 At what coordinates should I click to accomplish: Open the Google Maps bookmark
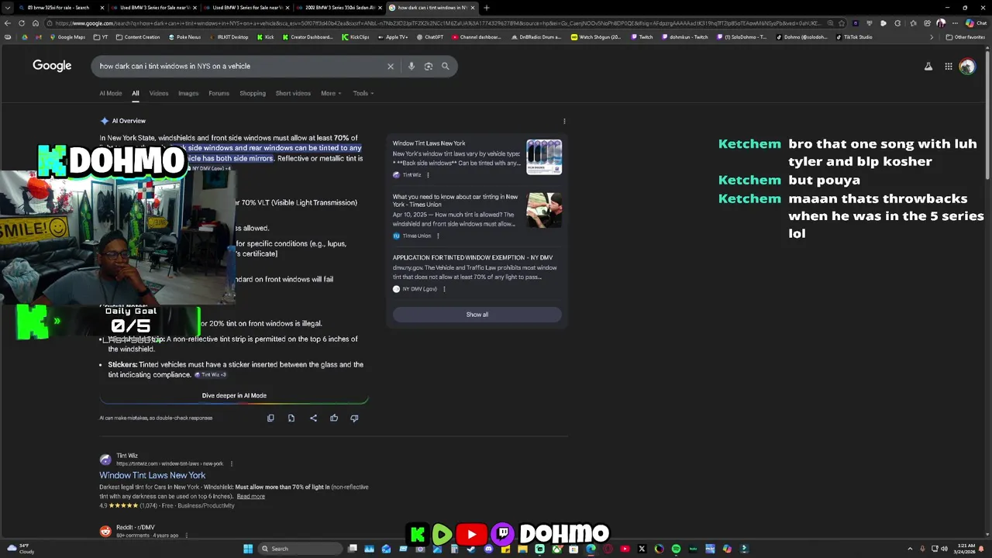67,37
